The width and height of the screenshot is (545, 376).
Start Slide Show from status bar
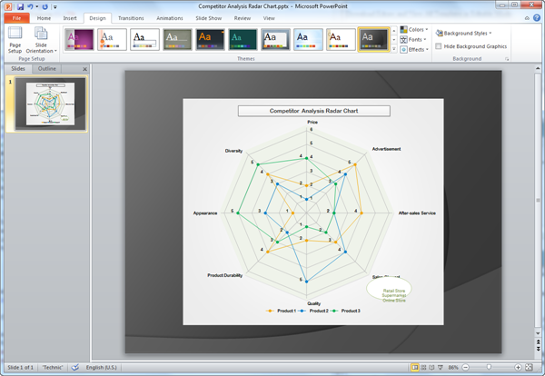[x=441, y=367]
